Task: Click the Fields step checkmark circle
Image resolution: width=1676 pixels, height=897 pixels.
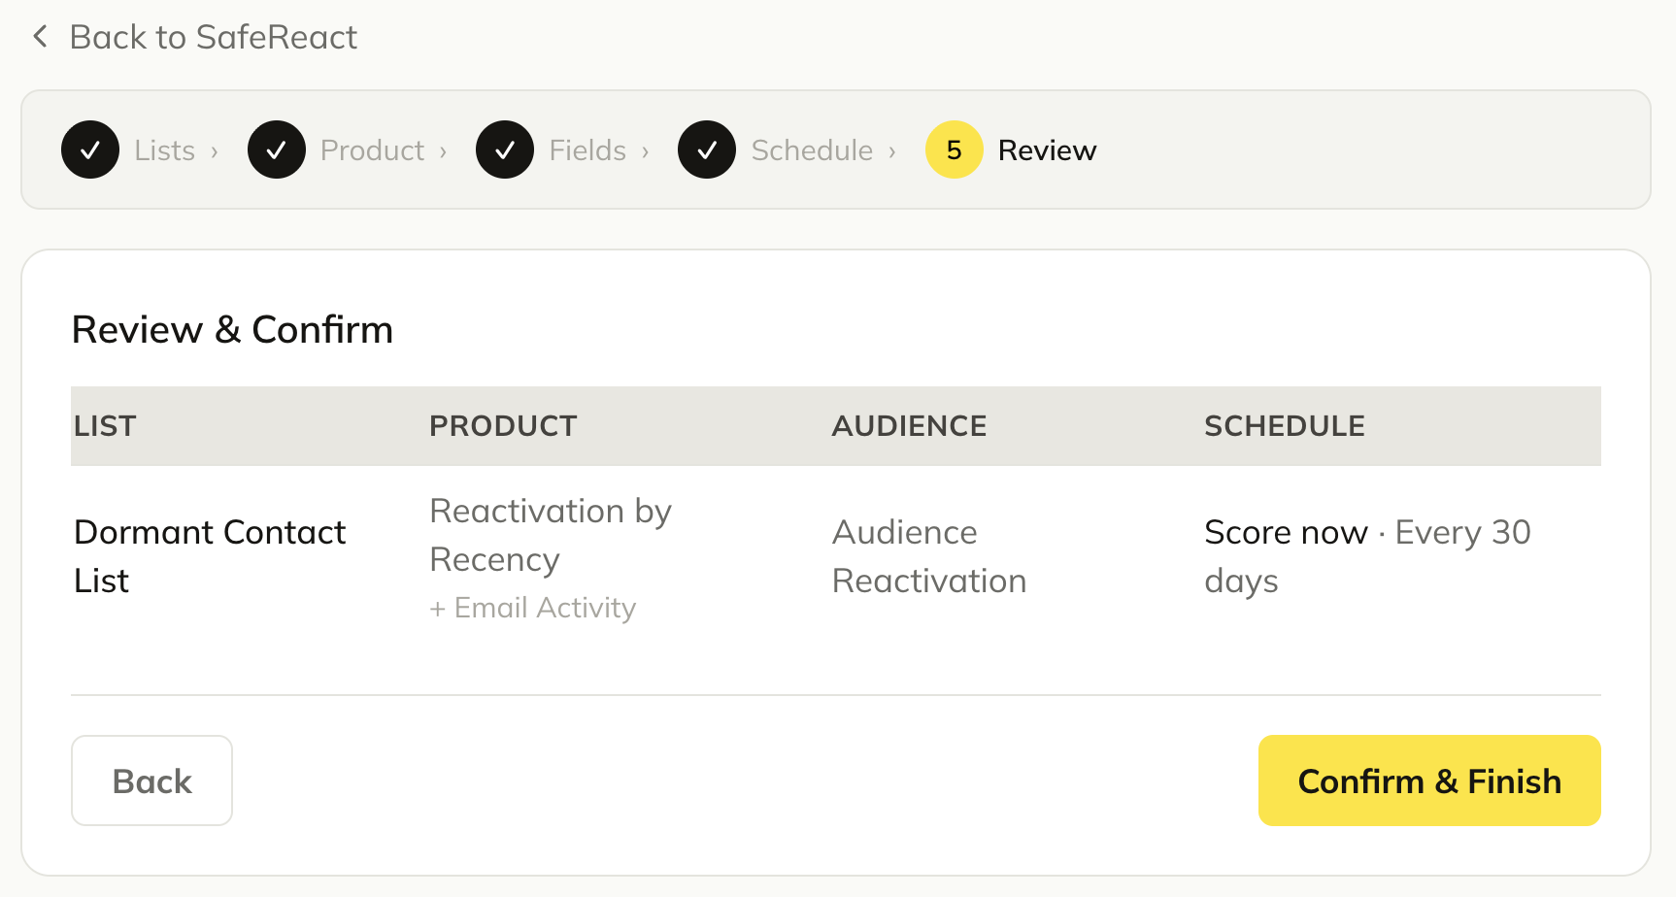Action: (505, 149)
